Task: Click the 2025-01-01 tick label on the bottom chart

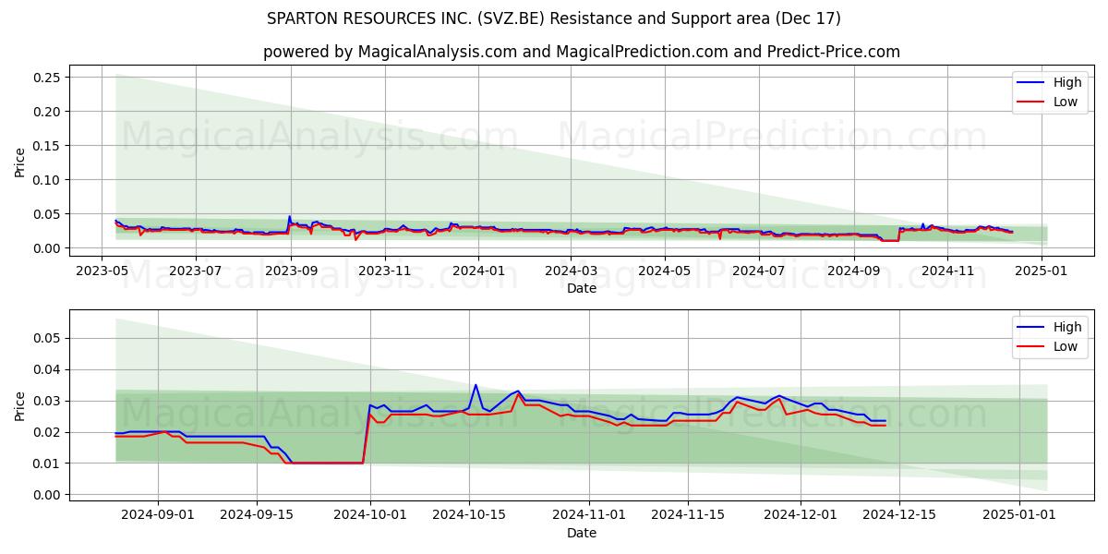Action: pyautogui.click(x=1019, y=515)
